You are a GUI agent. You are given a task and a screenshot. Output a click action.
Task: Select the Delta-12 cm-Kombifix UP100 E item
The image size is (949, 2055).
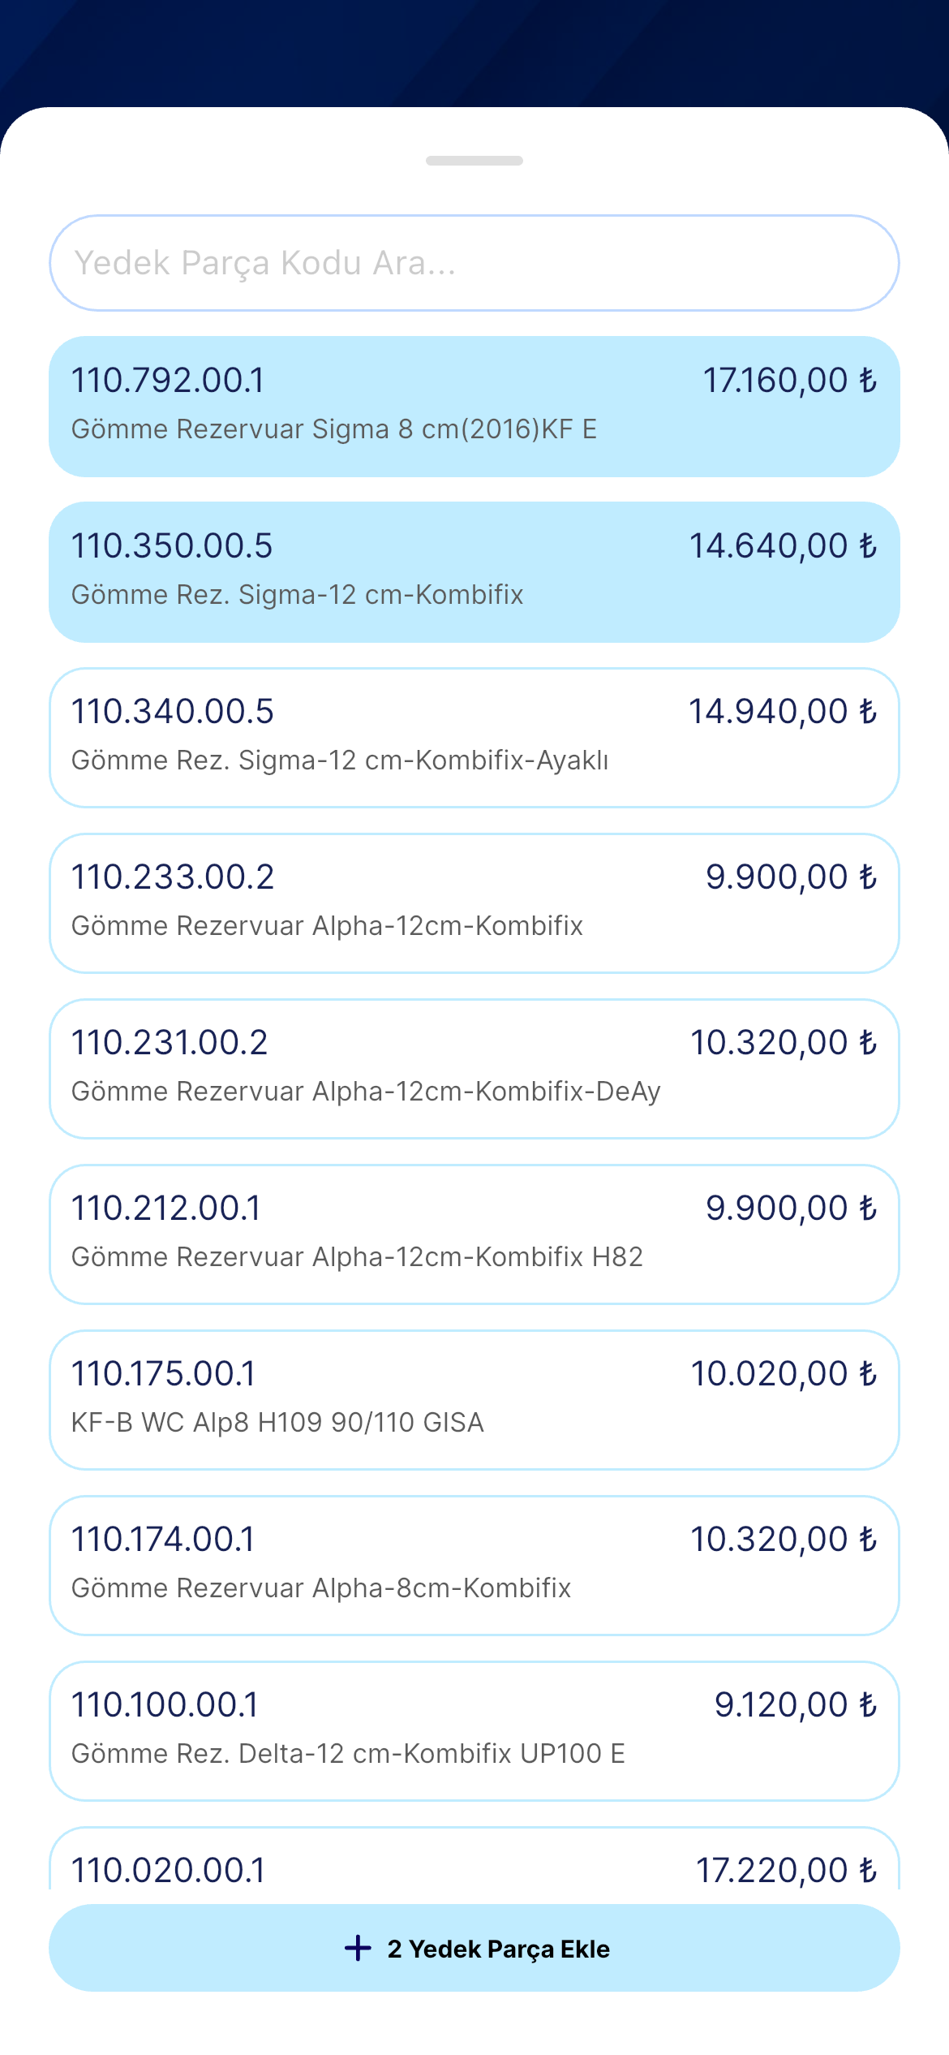point(474,1731)
